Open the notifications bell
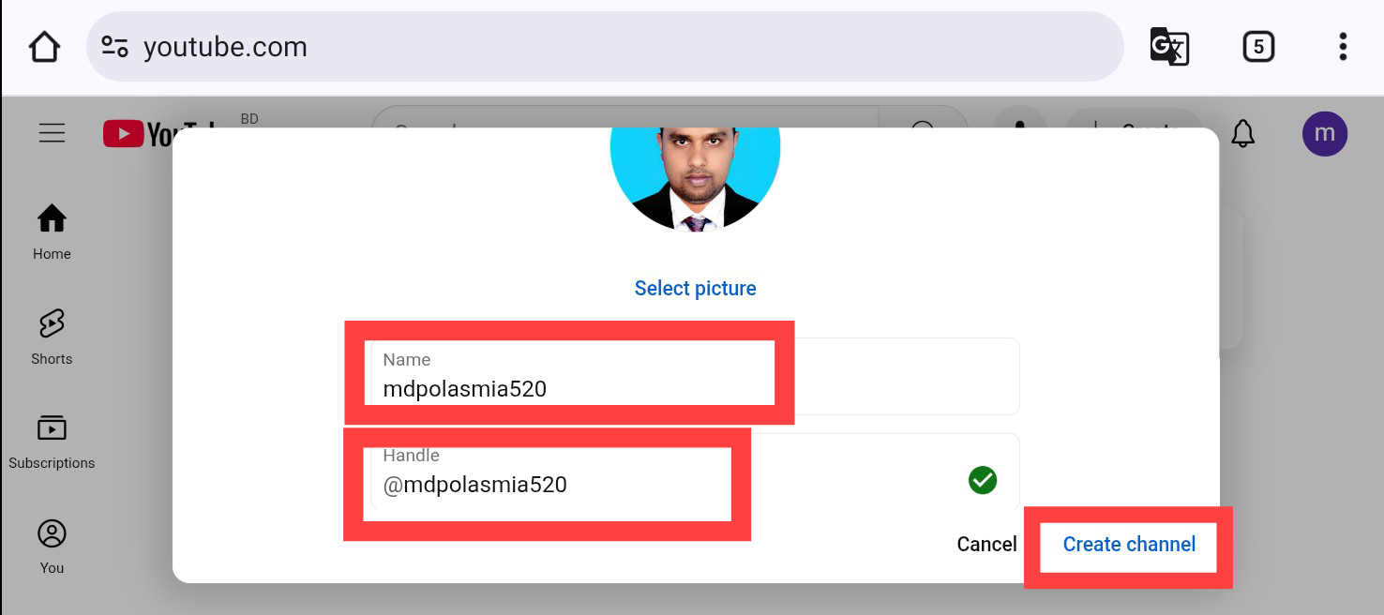This screenshot has width=1384, height=615. point(1242,133)
